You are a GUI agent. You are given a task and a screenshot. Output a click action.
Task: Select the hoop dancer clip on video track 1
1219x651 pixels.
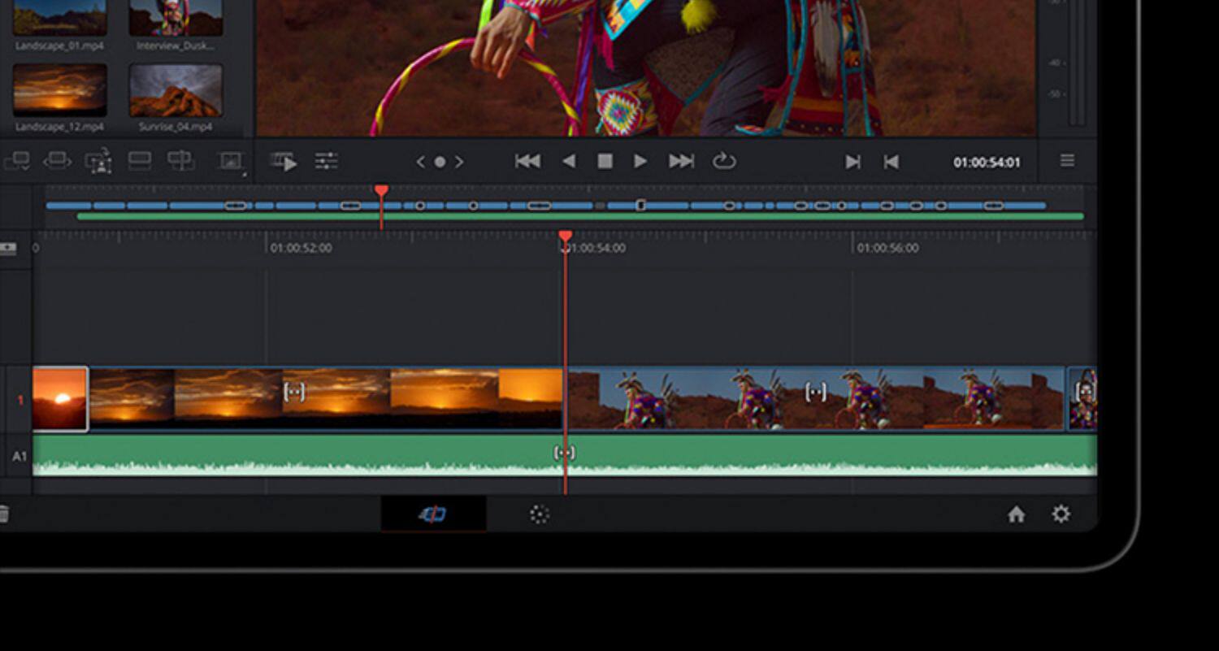click(x=816, y=398)
